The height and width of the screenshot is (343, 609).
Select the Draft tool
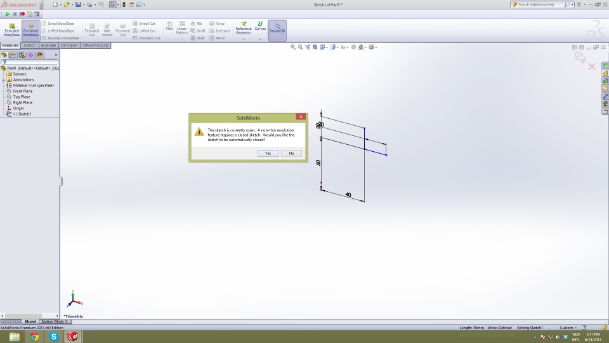pyautogui.click(x=197, y=30)
